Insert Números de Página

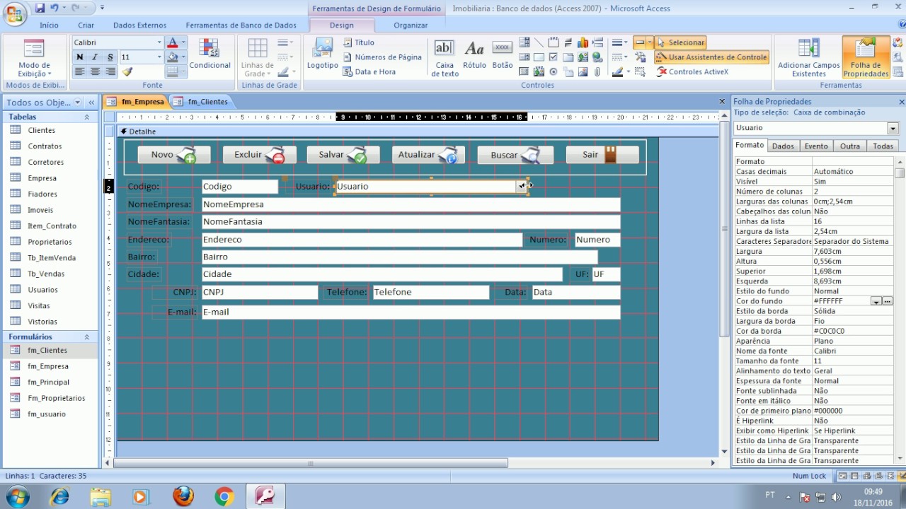382,57
